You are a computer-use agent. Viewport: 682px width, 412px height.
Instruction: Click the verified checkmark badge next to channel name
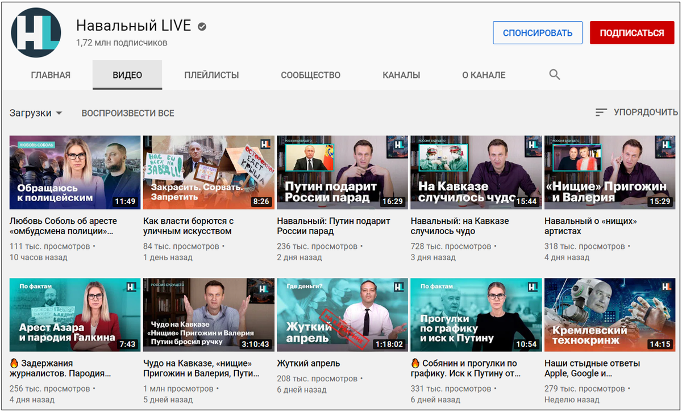(x=202, y=26)
